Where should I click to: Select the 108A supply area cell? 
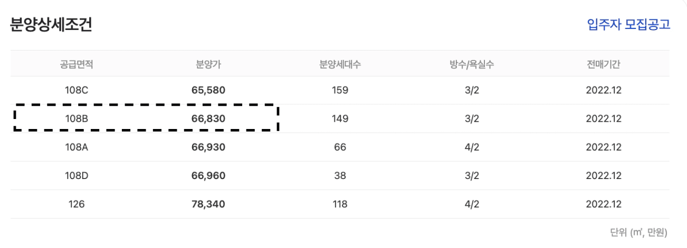[x=77, y=147]
